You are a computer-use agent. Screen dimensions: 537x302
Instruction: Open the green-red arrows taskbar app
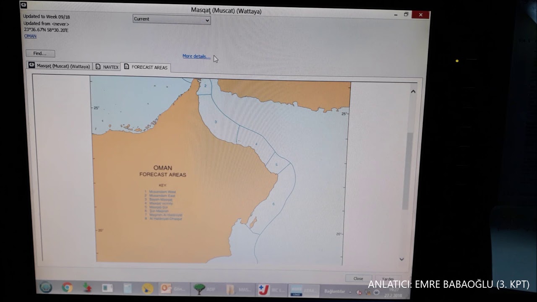coord(87,288)
